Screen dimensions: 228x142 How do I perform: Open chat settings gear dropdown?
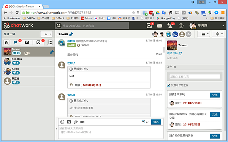tap(218, 34)
